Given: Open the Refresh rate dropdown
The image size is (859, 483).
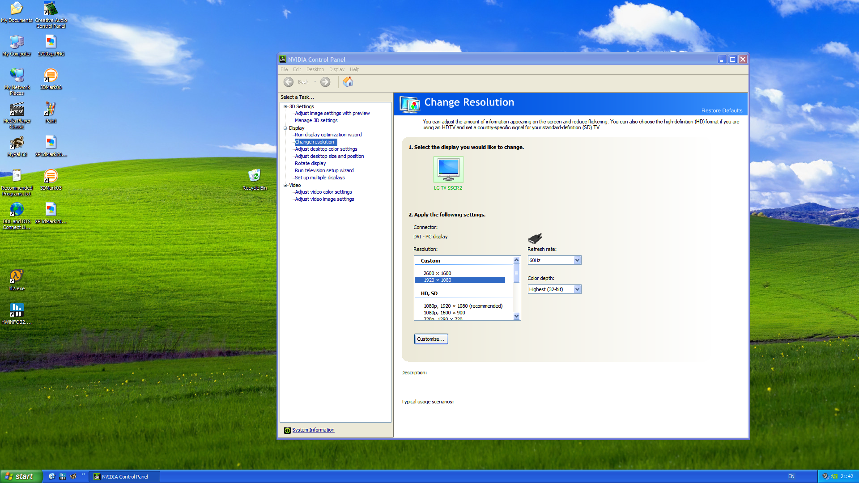Looking at the screenshot, I should [x=577, y=260].
